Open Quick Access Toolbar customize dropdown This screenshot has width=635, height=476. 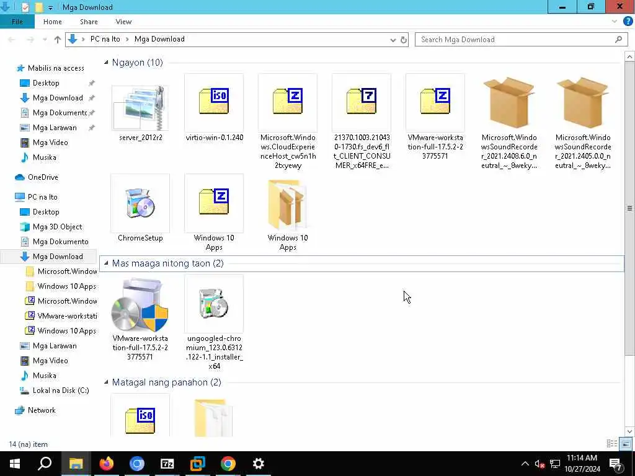pyautogui.click(x=50, y=7)
